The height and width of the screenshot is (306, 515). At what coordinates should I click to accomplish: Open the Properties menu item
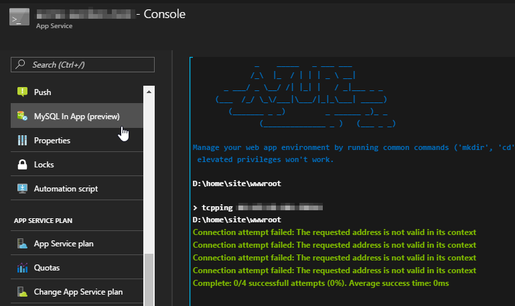pyautogui.click(x=77, y=140)
